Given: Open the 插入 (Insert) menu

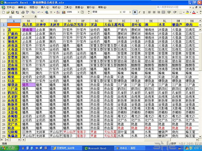Looking at the screenshot, I should (45, 7).
